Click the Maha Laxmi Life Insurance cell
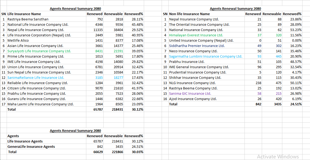Viewport: 310px width, 160px height. pos(40,104)
